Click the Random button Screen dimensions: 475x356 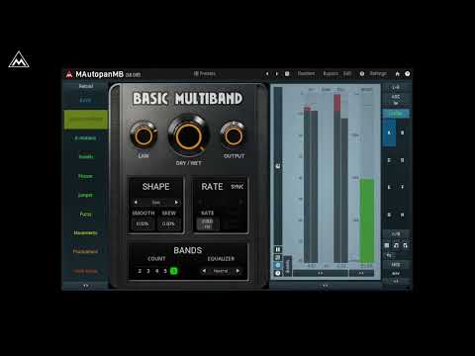point(306,74)
